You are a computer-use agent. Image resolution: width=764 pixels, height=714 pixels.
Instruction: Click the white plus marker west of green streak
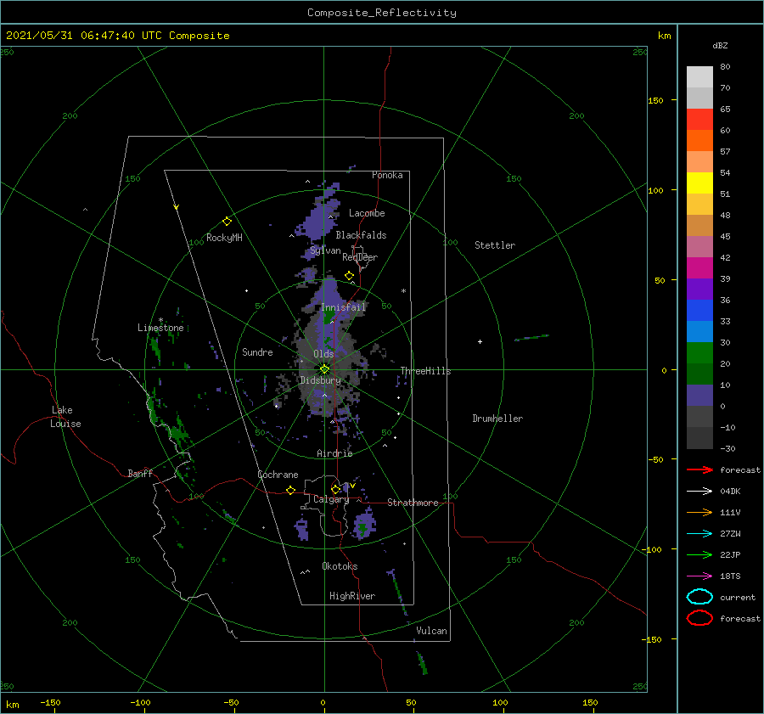click(x=480, y=341)
